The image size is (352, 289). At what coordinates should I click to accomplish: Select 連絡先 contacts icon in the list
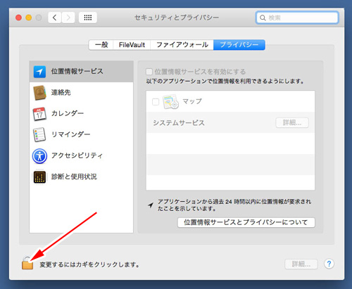(x=39, y=93)
